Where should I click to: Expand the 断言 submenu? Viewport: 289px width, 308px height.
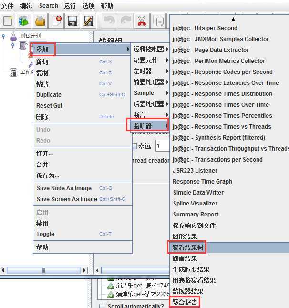pyautogui.click(x=151, y=115)
